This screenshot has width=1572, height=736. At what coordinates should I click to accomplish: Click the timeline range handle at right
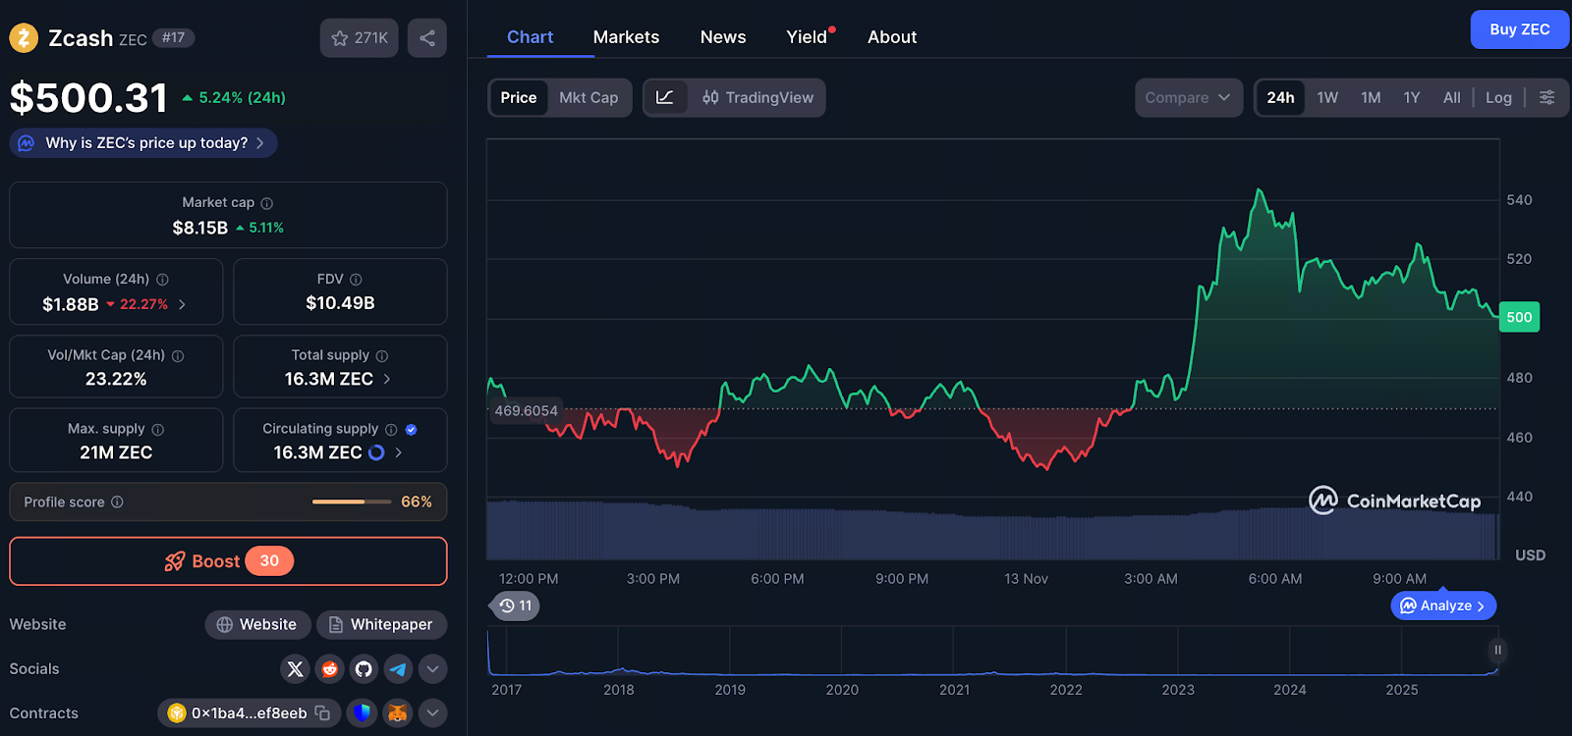point(1497,650)
